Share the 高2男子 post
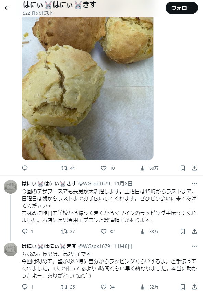Image resolution: width=203 pixels, height=294 pixels. click(x=194, y=287)
